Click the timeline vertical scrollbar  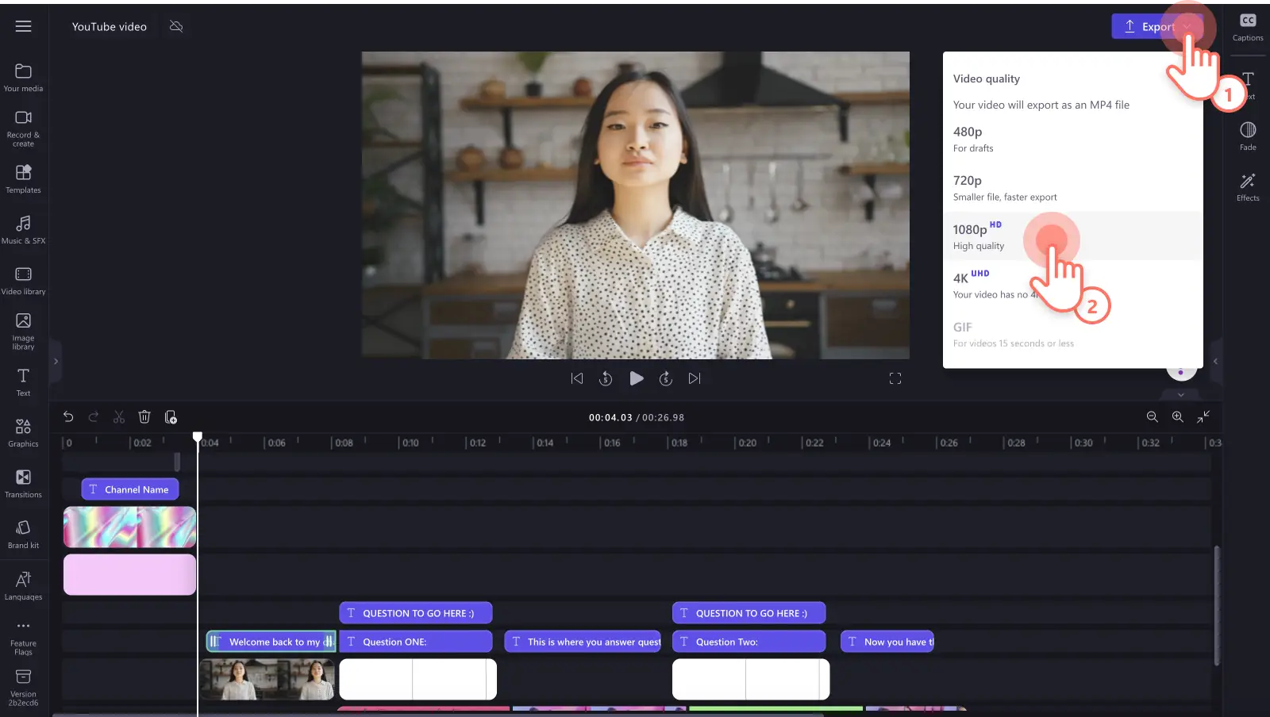point(1217,605)
